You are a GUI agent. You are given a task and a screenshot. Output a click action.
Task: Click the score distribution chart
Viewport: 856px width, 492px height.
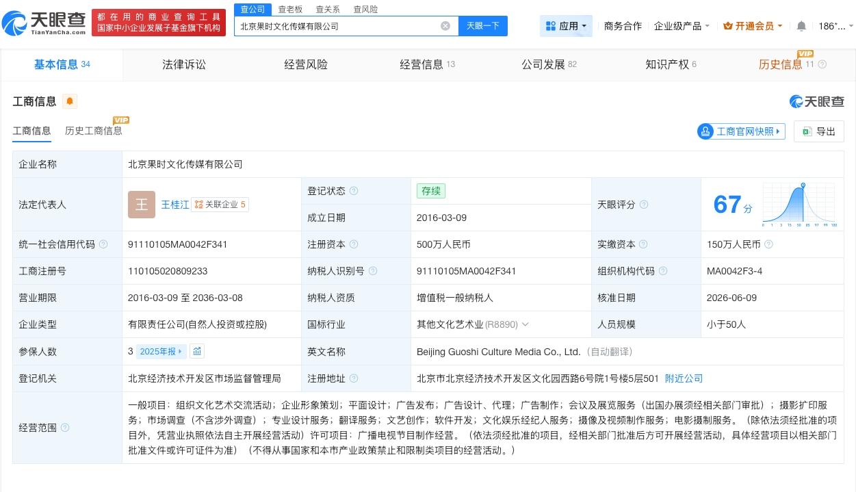point(799,205)
